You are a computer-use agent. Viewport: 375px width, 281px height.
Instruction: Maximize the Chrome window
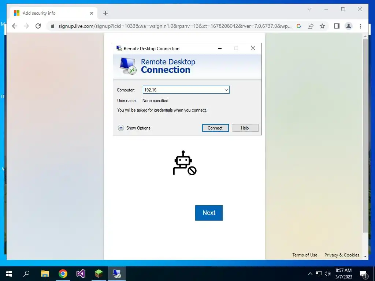pyautogui.click(x=343, y=9)
